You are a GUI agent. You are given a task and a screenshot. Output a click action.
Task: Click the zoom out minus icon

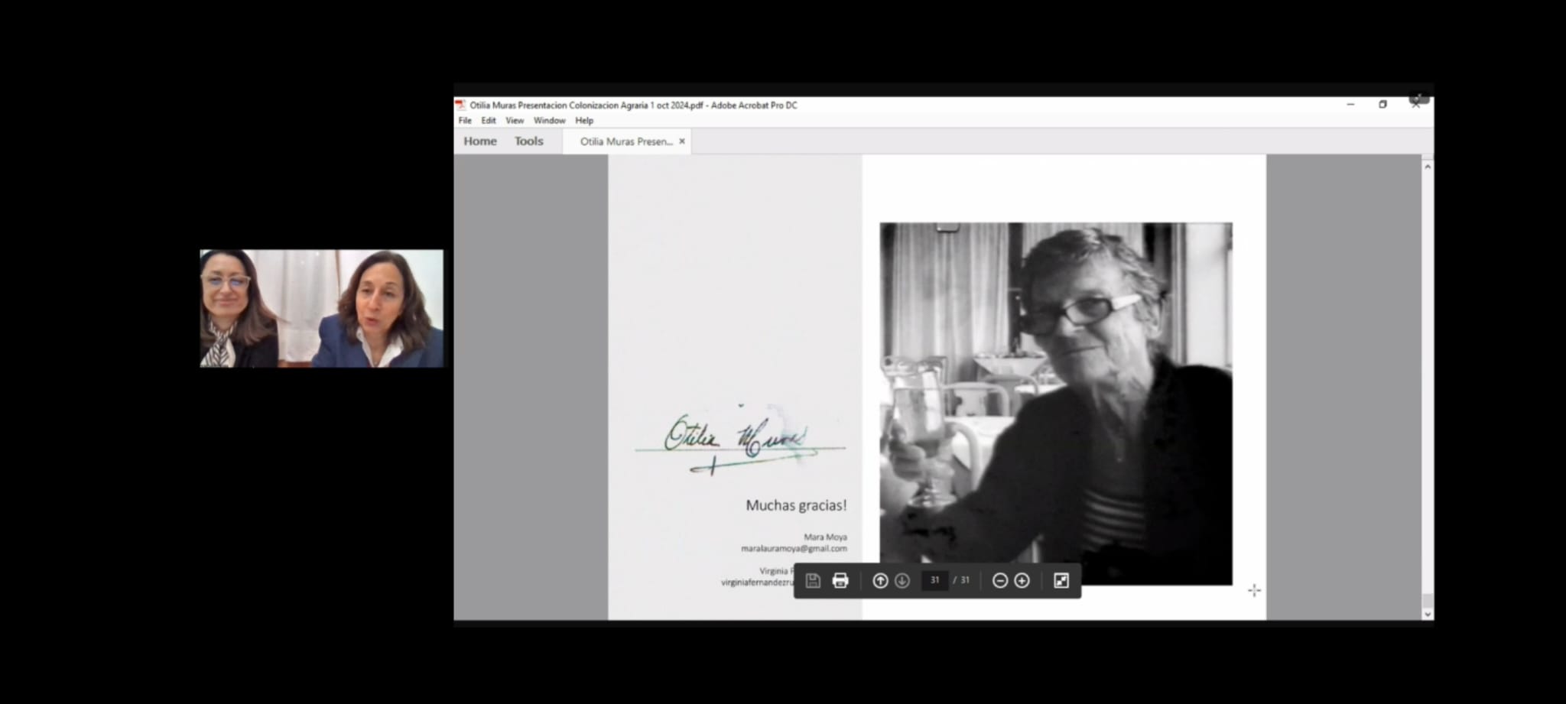coord(999,581)
